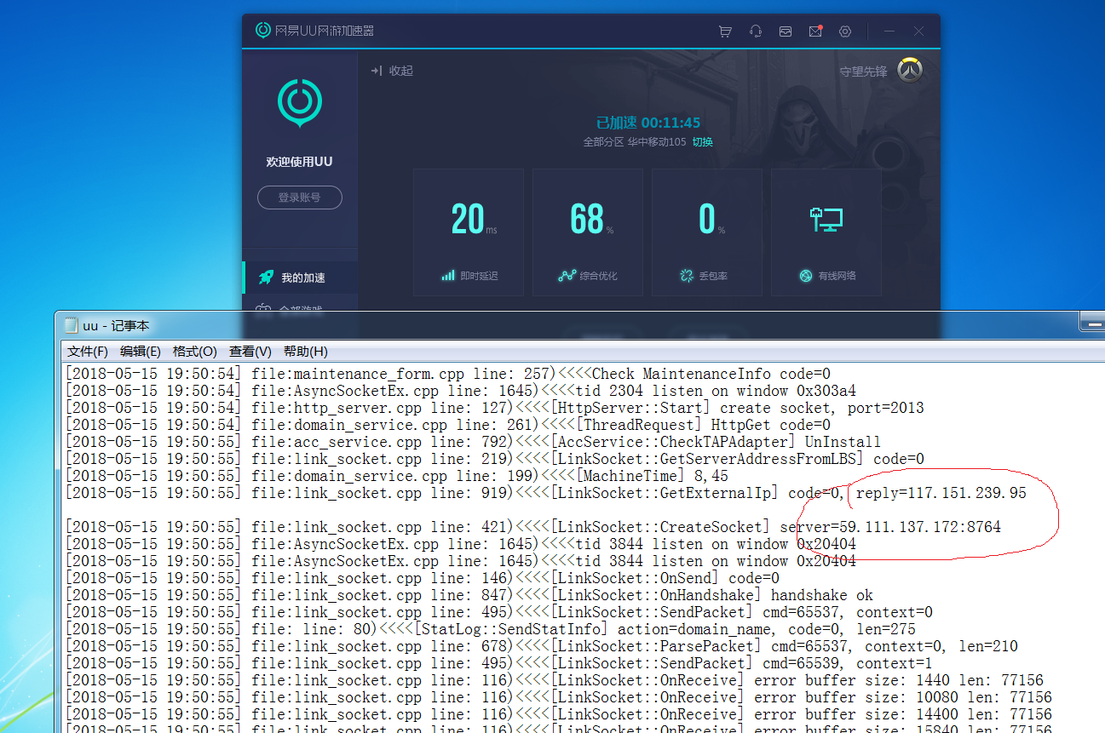Screen dimensions: 1105x733
Task: Open the 帮助(H) menu in Notepad
Action: (305, 352)
